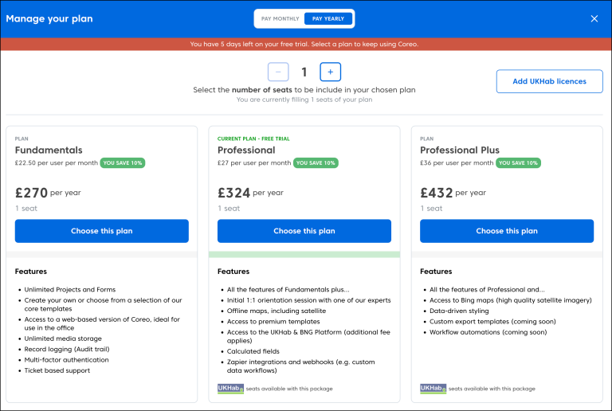Click the You Save 10% badge on Fundamentals

123,163
